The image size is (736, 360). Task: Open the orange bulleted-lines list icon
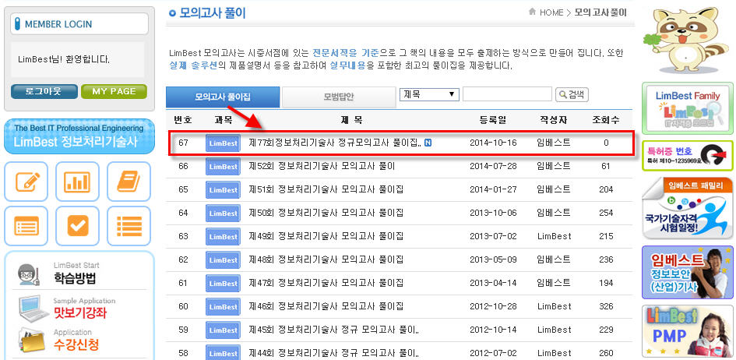coord(129,226)
